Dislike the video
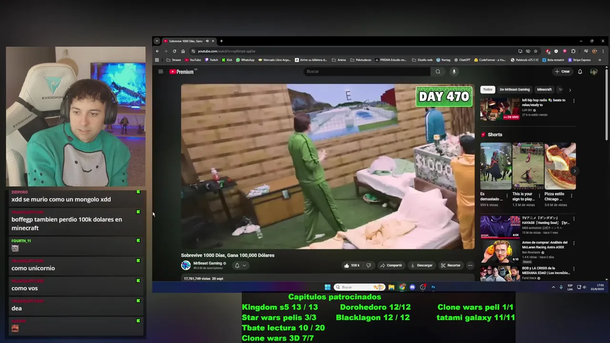610x343 pixels. tap(368, 265)
